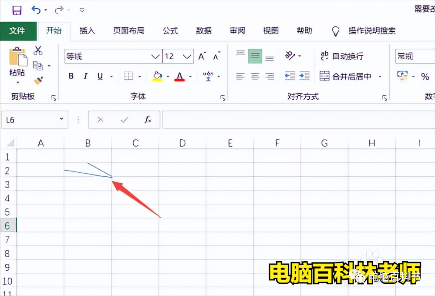Click the Name Box showing L6
The height and width of the screenshot is (296, 435).
point(35,120)
